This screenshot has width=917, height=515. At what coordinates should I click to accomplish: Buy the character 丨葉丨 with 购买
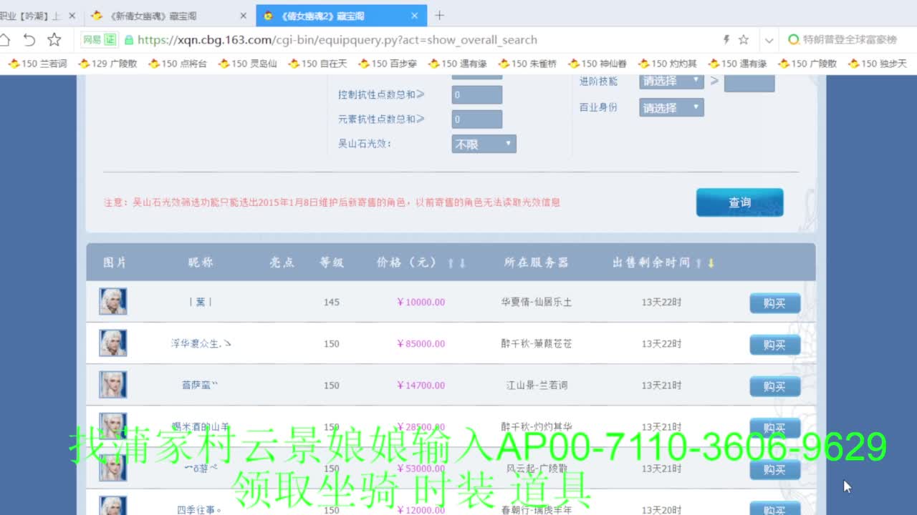(775, 303)
